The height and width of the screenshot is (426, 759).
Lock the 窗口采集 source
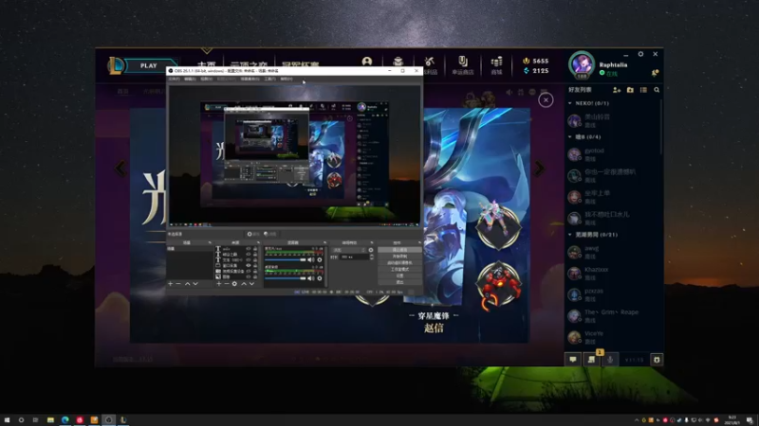point(255,266)
